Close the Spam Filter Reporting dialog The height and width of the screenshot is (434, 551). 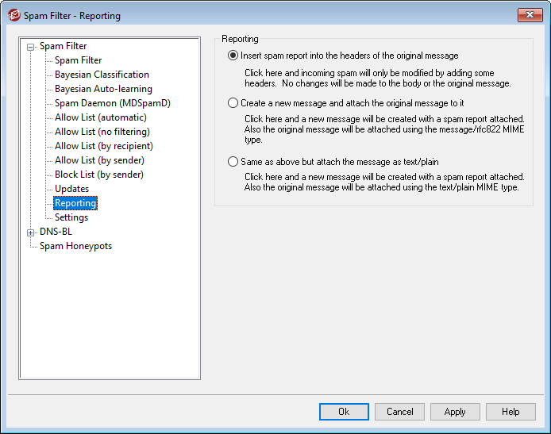[530, 15]
